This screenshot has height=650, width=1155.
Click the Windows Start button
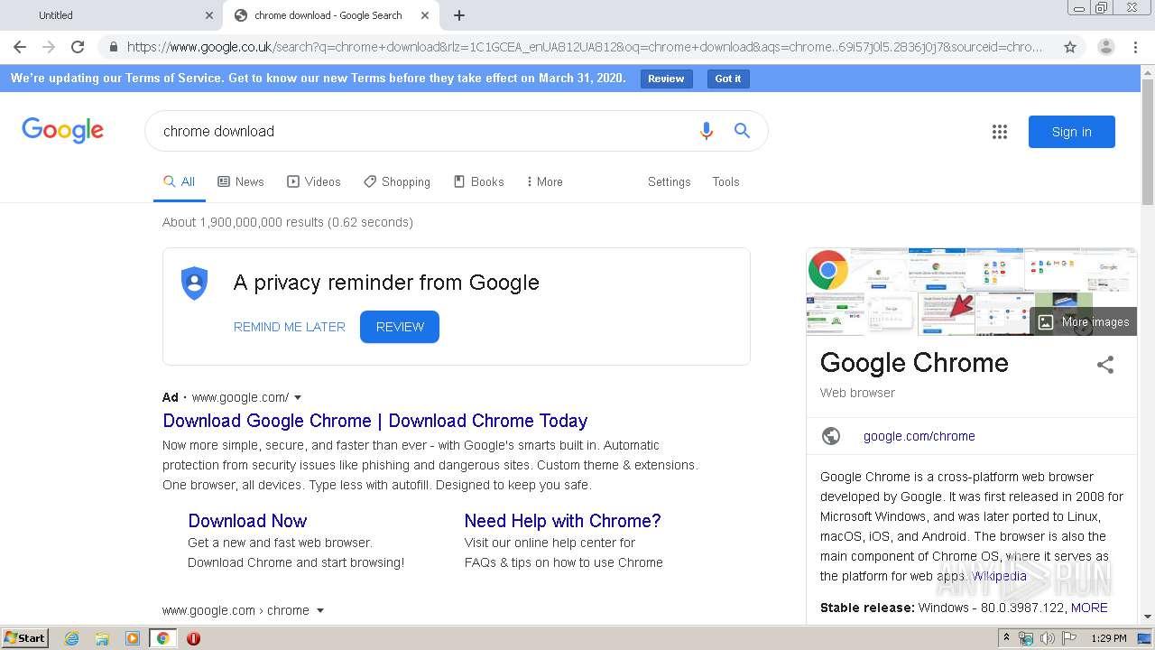tap(25, 638)
